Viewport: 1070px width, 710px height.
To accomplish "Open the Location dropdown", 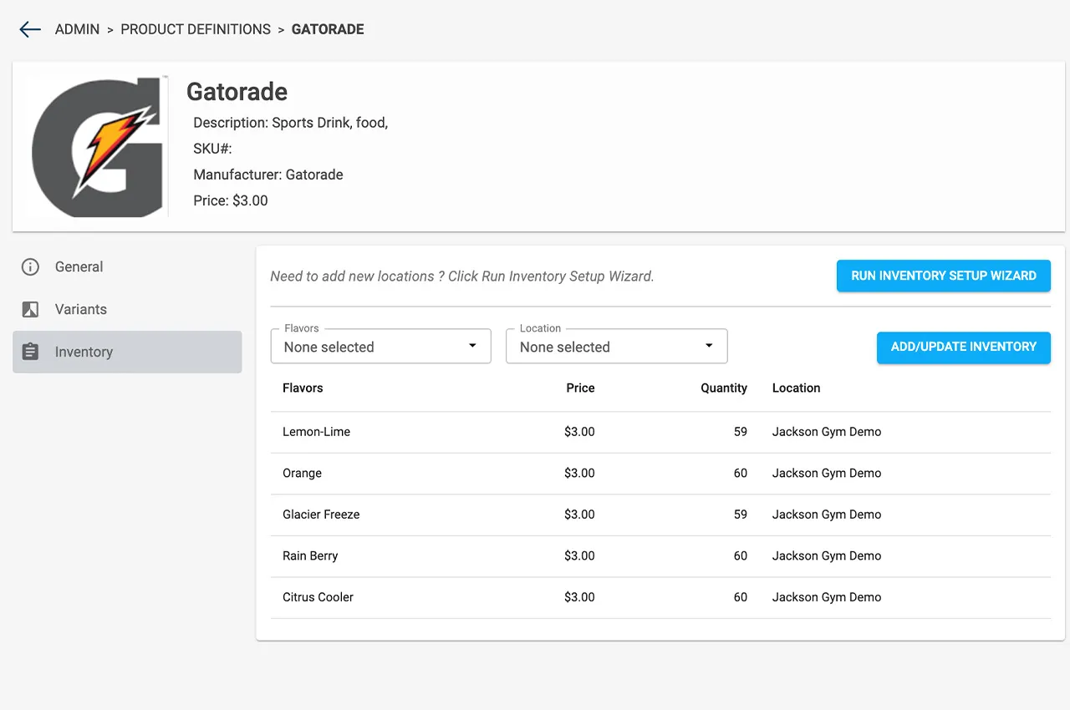I will [x=616, y=346].
